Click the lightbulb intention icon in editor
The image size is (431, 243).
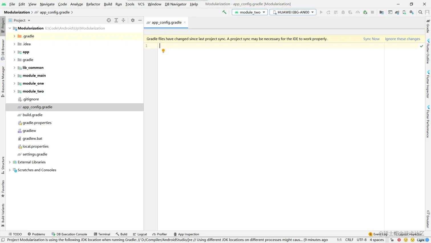pyautogui.click(x=163, y=51)
